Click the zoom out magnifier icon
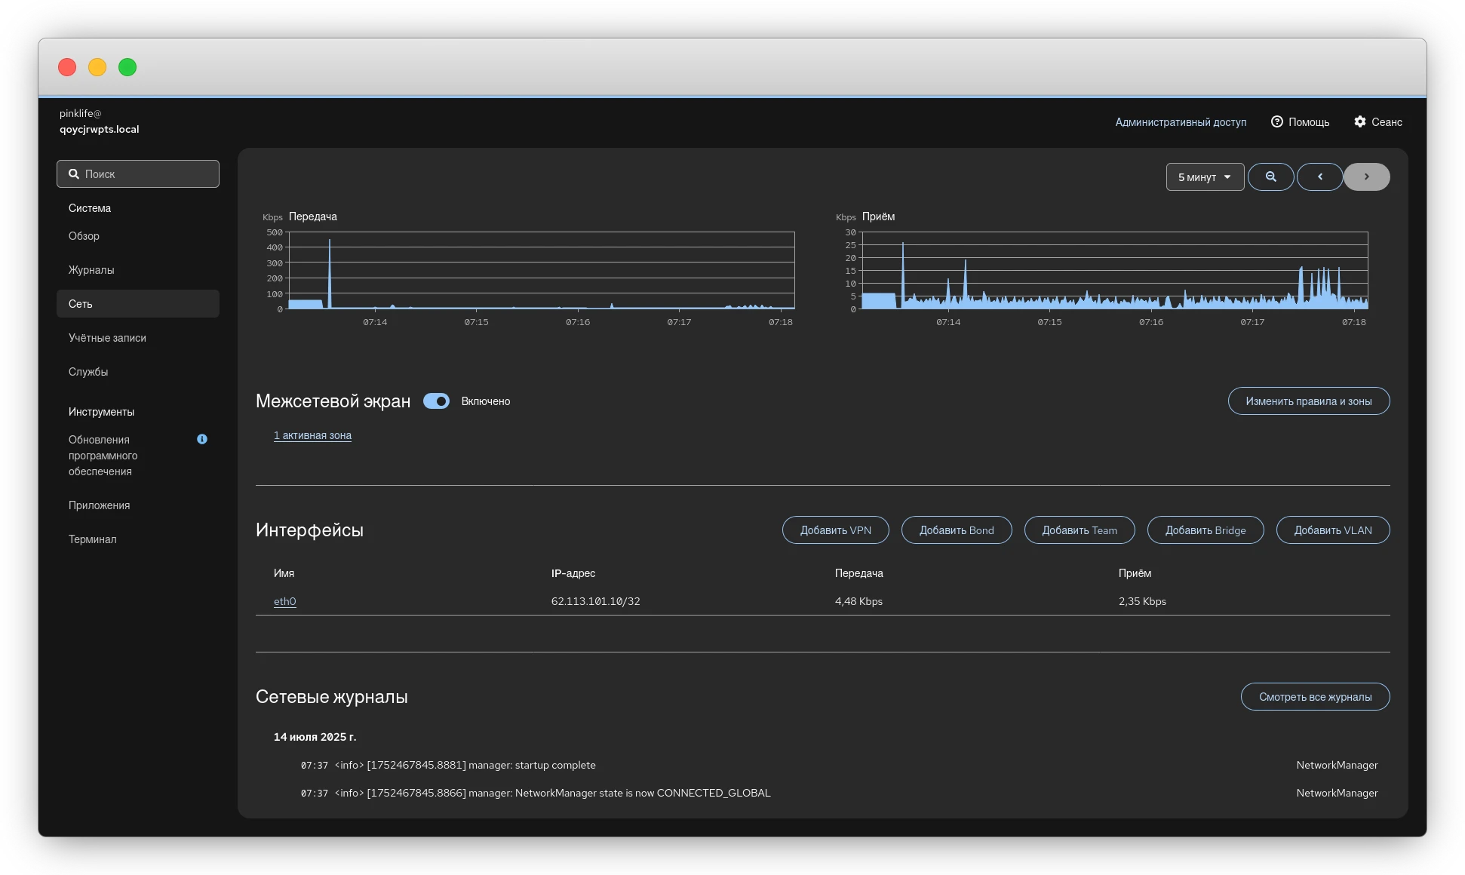The image size is (1465, 875). [x=1270, y=177]
